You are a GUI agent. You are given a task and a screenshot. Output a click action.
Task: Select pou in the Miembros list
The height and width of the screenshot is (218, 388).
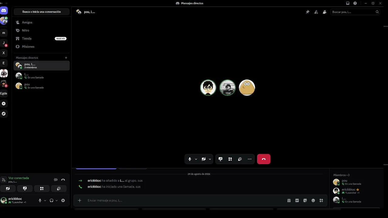(356, 182)
